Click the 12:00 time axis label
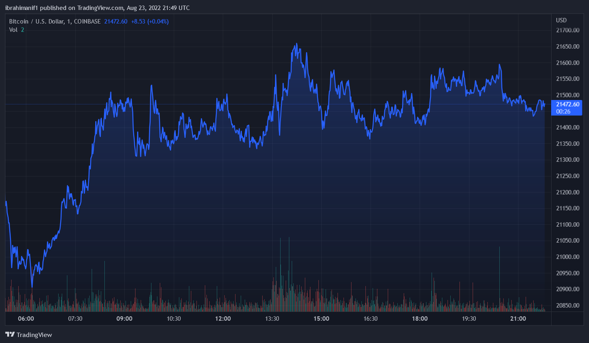The width and height of the screenshot is (589, 343). (223, 319)
